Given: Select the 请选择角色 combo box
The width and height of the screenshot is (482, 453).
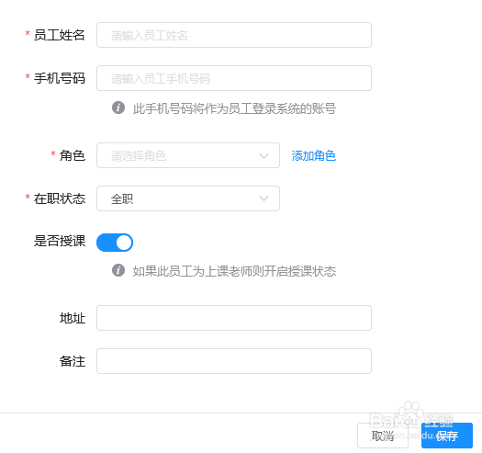Looking at the screenshot, I should 188,155.
